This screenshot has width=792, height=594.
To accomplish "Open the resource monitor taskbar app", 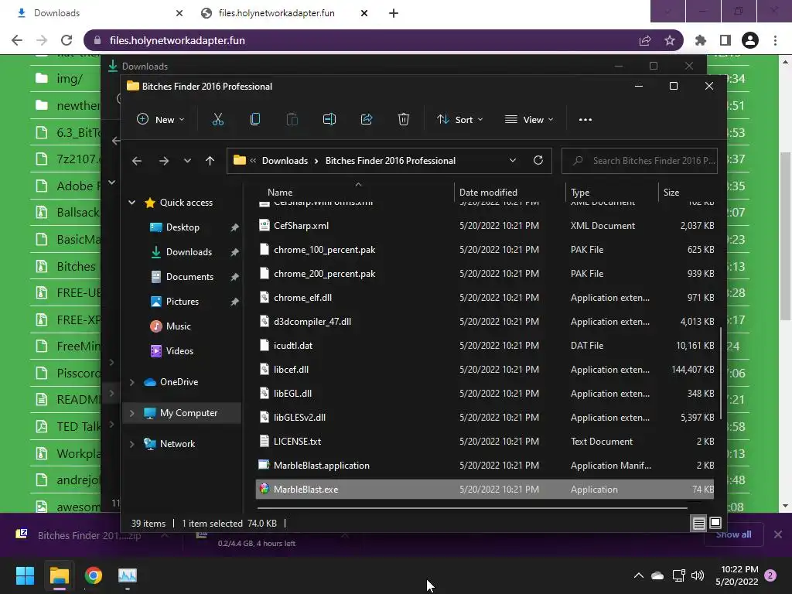I will click(128, 575).
